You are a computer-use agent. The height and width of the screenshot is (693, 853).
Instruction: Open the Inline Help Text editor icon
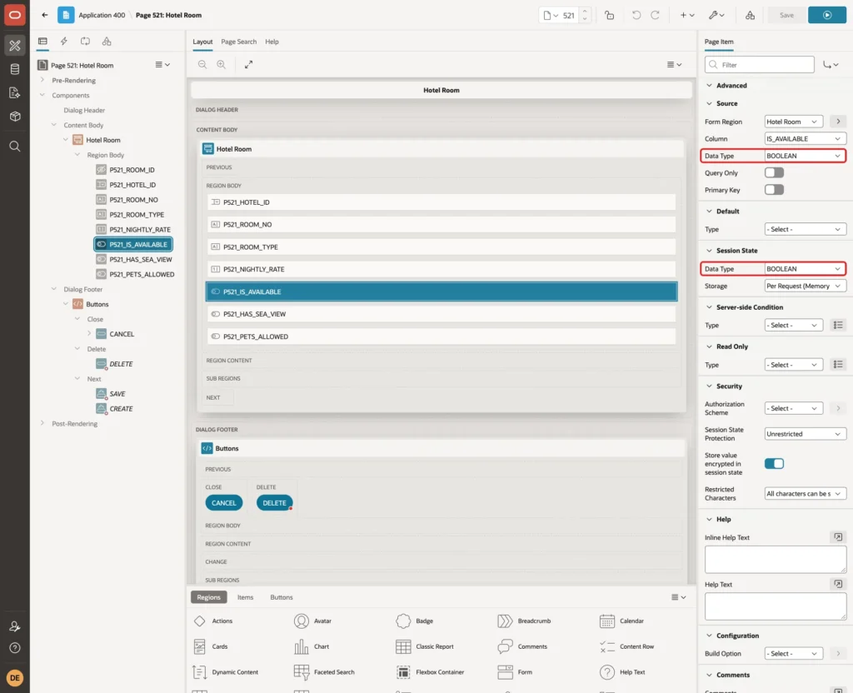coord(838,537)
